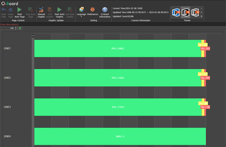Click the End Auto Graphic icon
Image resolution: width=226 pixels, height=147 pixels.
click(x=70, y=10)
